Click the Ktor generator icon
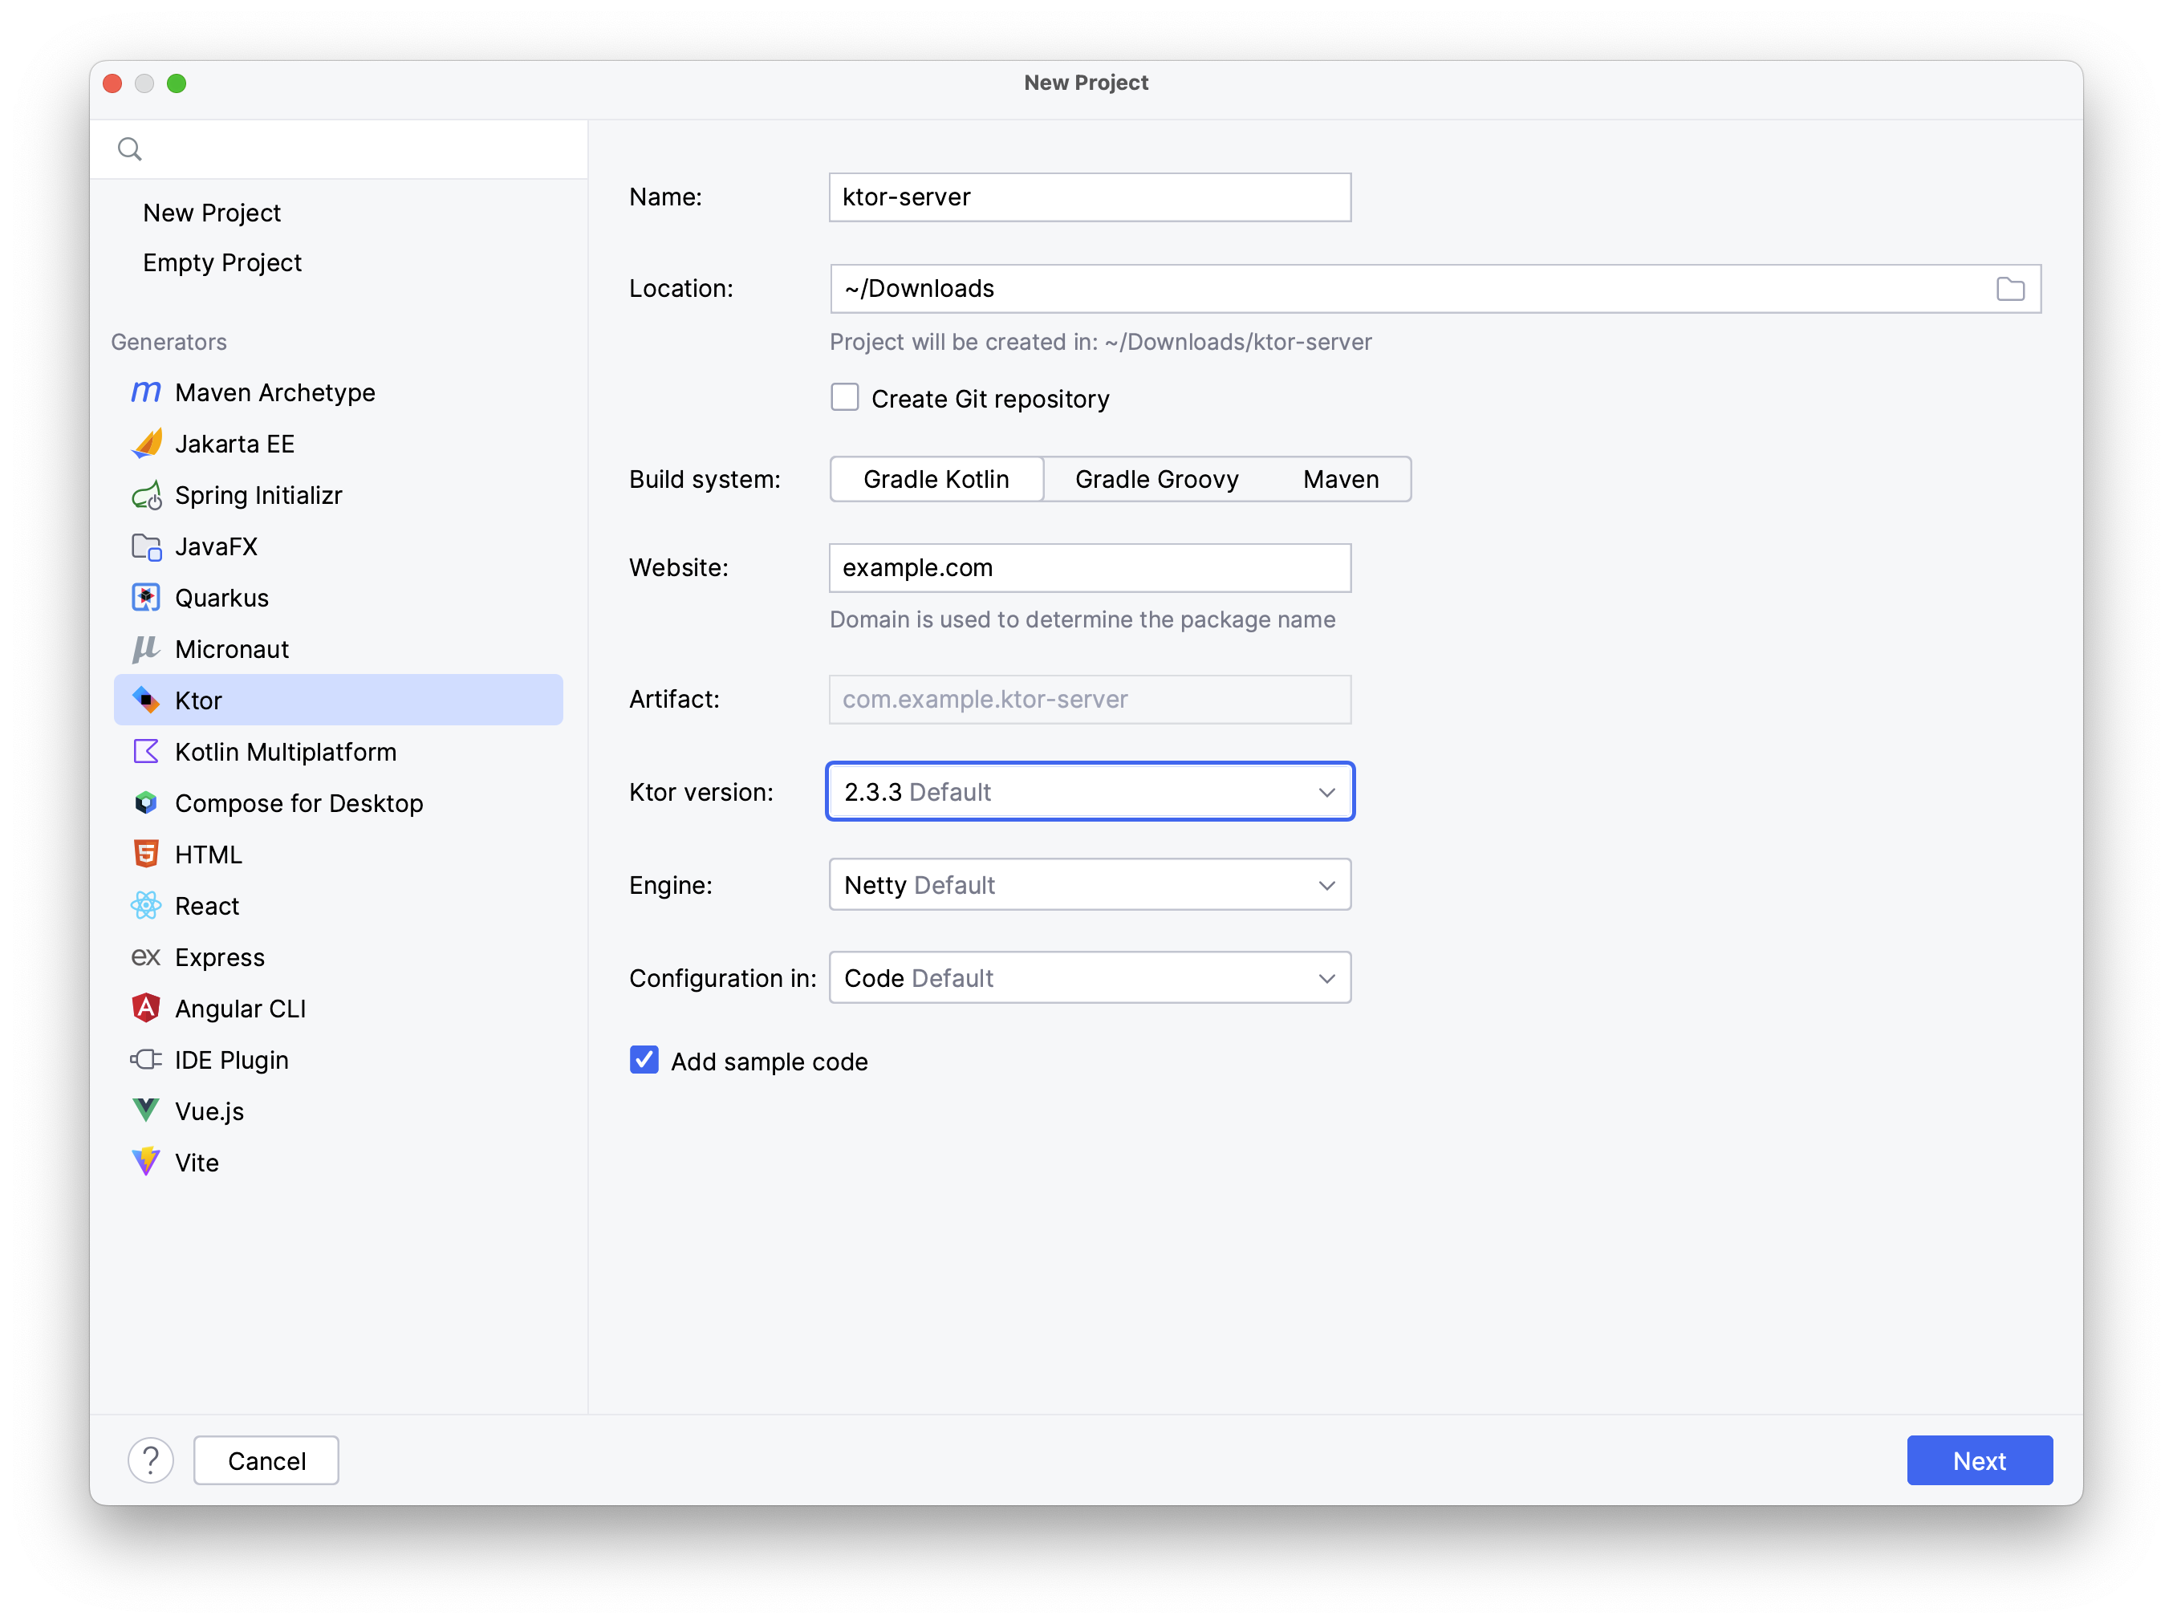The width and height of the screenshot is (2173, 1624). pyautogui.click(x=145, y=700)
